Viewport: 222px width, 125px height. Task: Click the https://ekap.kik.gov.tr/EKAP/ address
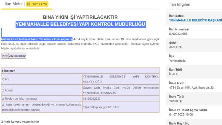point(101,107)
